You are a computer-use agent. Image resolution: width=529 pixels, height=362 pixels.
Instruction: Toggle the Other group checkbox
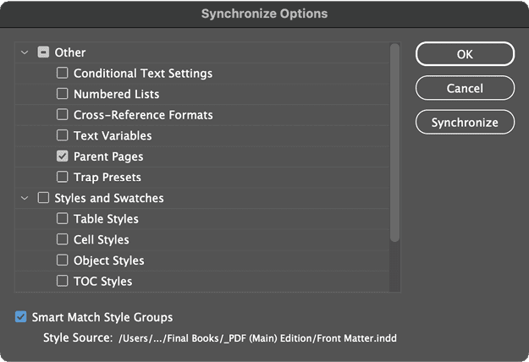pyautogui.click(x=43, y=52)
